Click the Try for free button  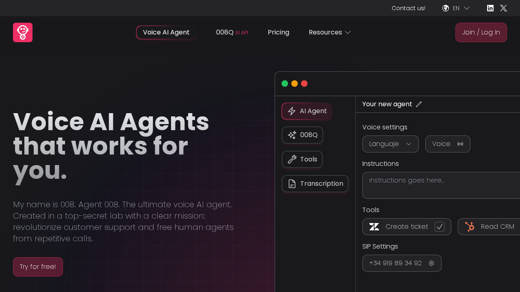38,267
